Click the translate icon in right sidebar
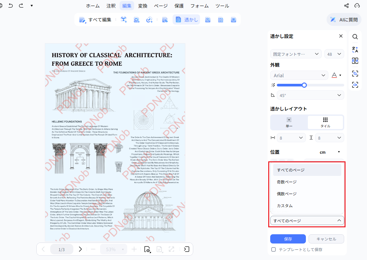The width and height of the screenshot is (367, 260). 355,49
